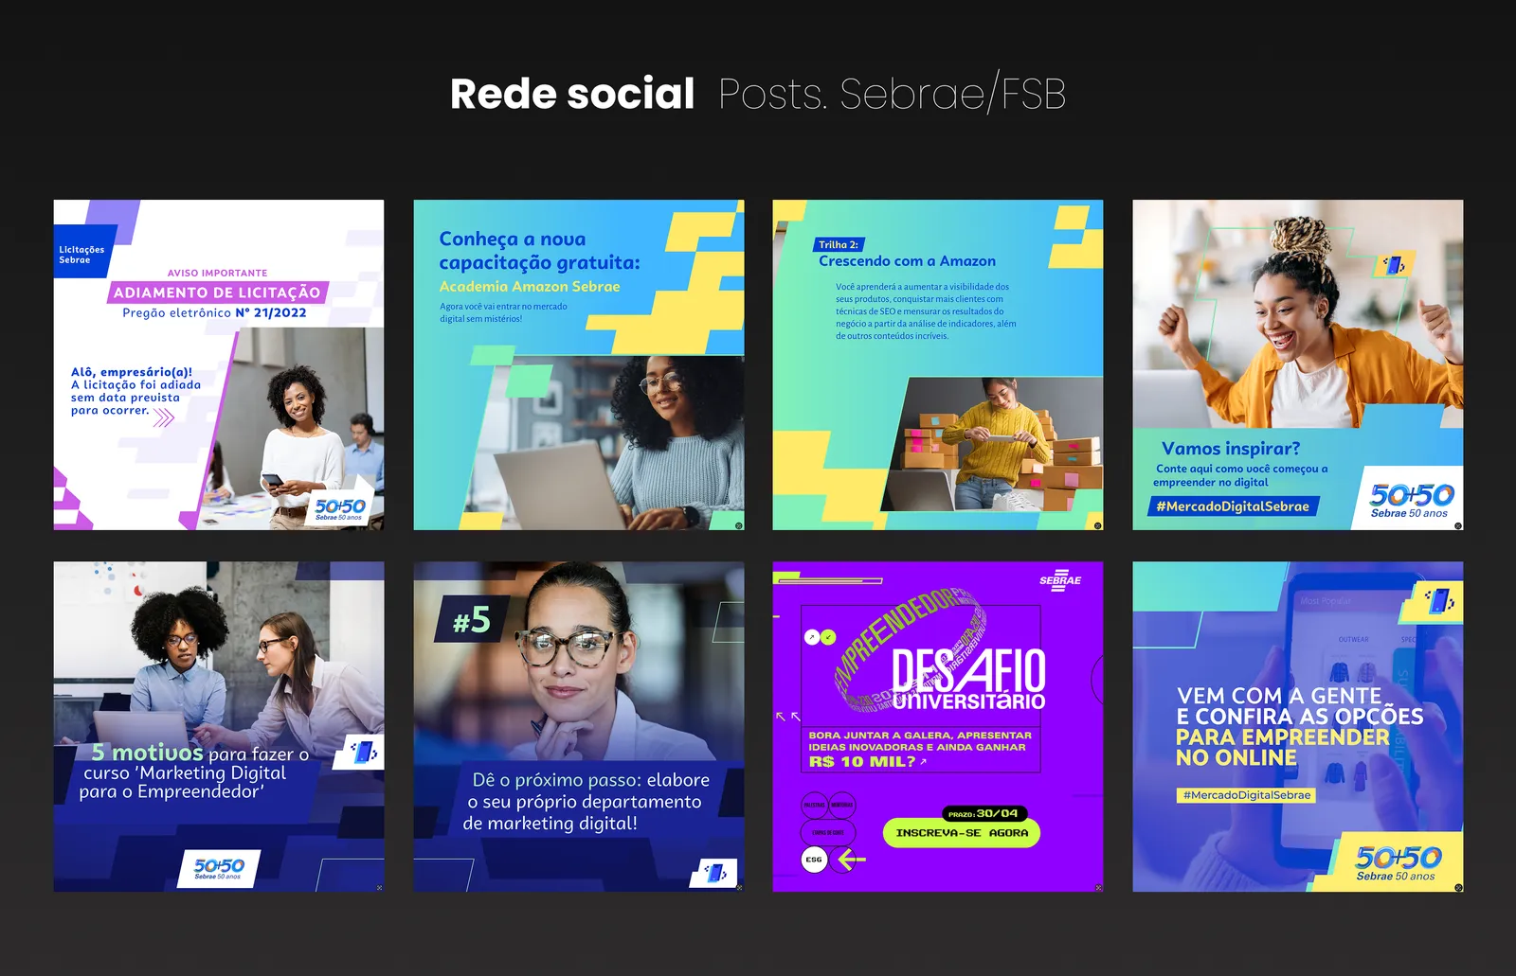The image size is (1516, 976).
Task: Open the cheering woman photo on the Vamos inspirar post
Action: [1298, 314]
